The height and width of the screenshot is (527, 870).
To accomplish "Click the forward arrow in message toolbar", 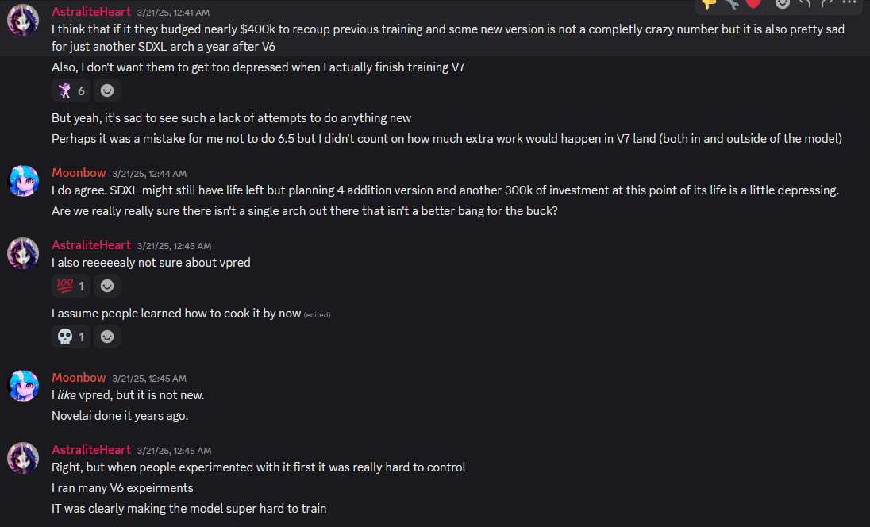I will [827, 3].
